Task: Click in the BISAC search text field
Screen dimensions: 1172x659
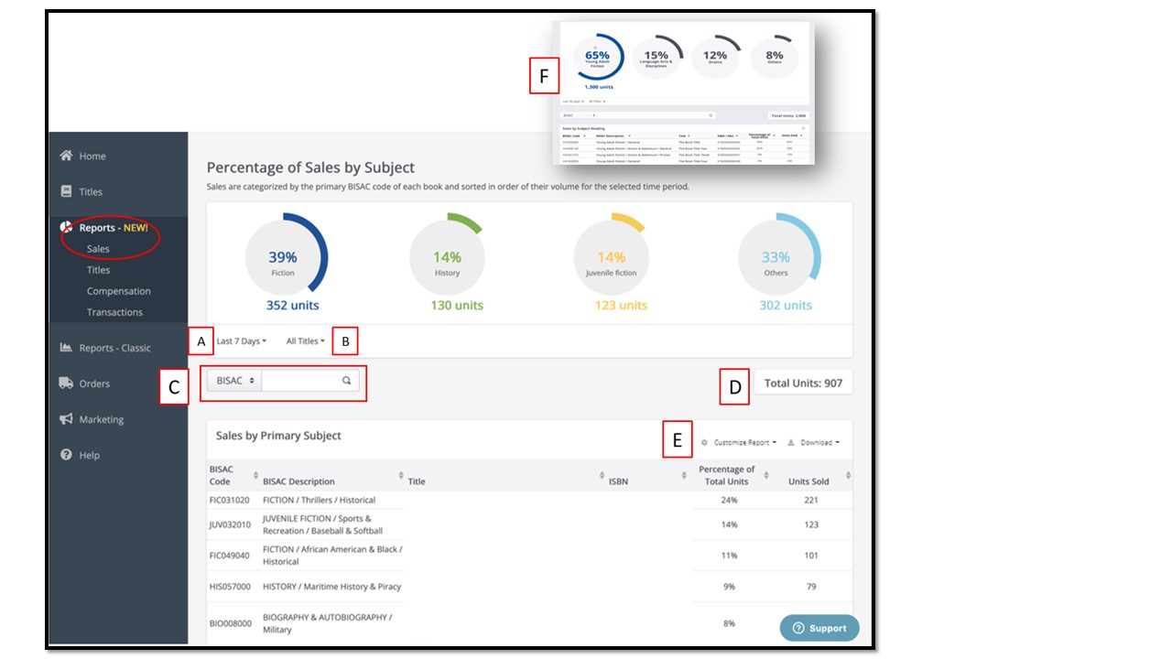Action: [x=302, y=381]
